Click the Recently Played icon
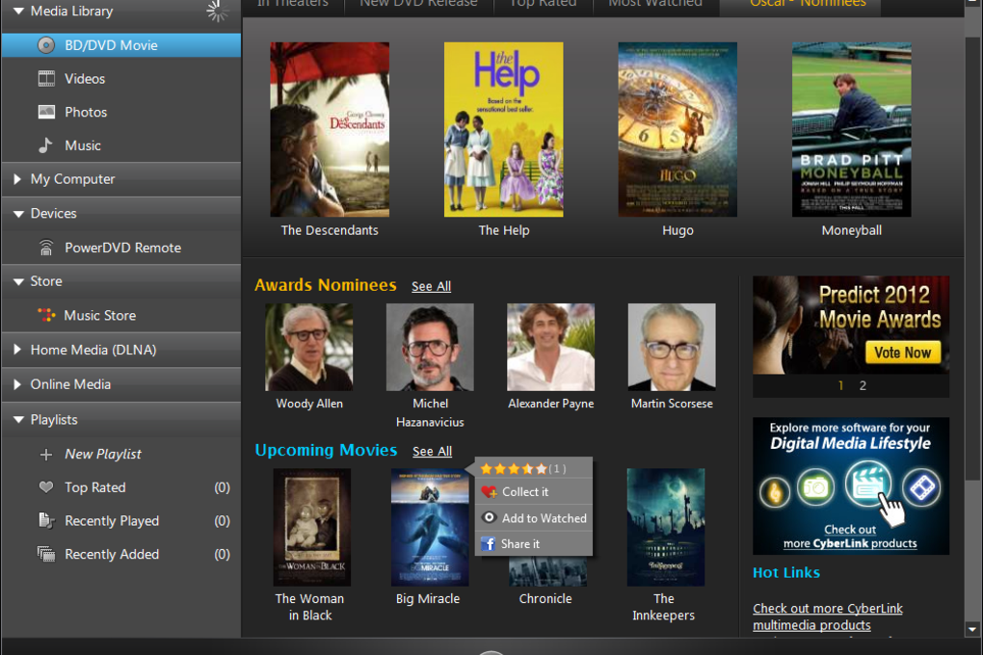Screen dimensions: 983x655 pos(46,520)
